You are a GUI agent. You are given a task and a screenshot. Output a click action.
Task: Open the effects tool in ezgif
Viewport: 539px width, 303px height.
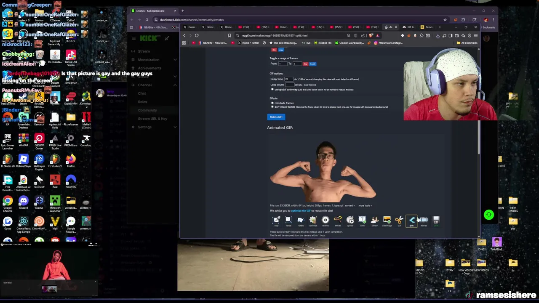click(338, 221)
